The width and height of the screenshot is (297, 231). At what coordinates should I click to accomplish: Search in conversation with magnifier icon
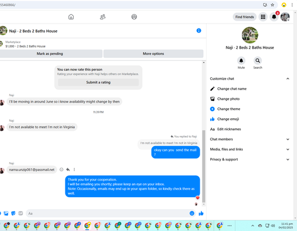click(258, 61)
